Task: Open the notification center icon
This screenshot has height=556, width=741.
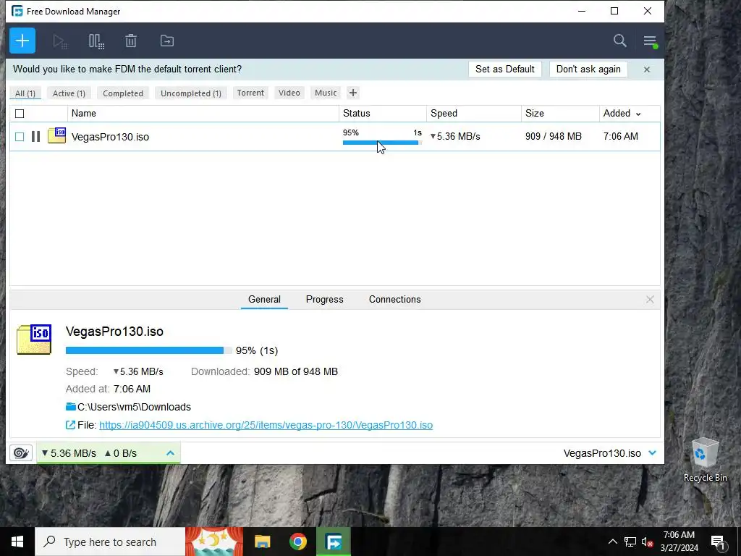Action: (x=719, y=542)
